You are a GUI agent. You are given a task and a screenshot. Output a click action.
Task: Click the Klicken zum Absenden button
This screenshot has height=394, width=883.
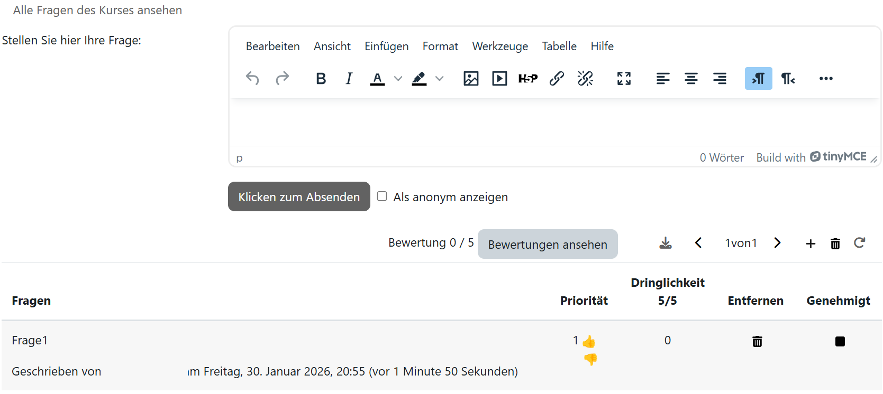pyautogui.click(x=299, y=197)
